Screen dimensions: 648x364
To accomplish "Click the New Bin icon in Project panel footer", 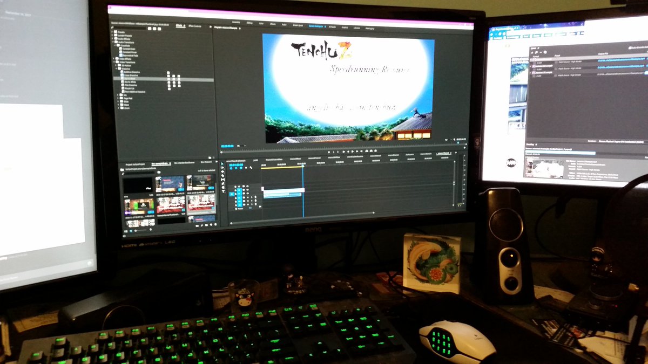I will pos(206,225).
